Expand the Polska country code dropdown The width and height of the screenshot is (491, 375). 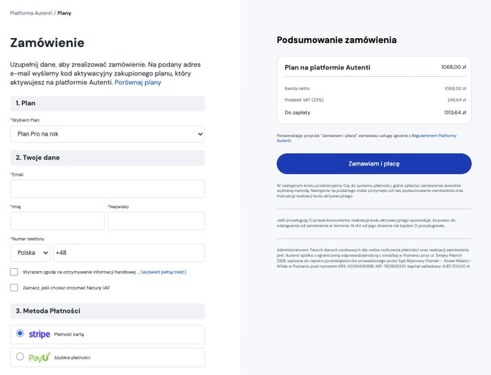(30, 253)
